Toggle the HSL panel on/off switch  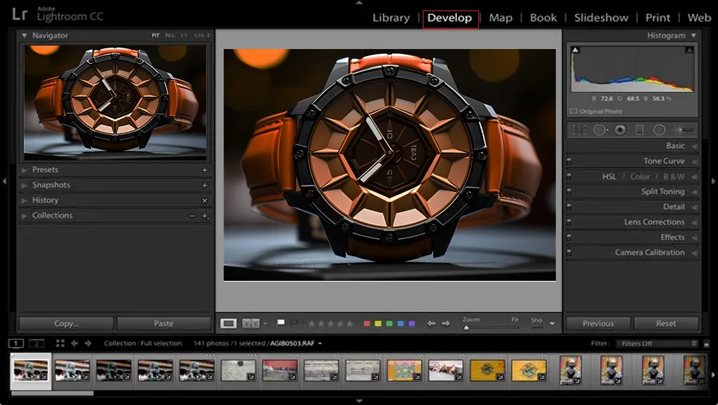tap(569, 177)
